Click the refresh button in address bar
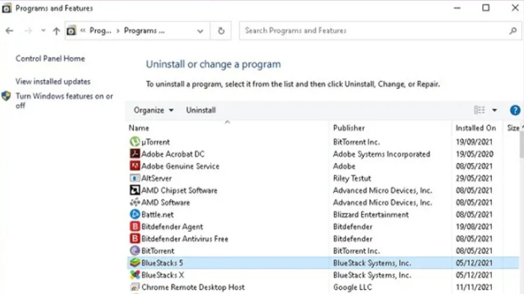 (x=221, y=31)
